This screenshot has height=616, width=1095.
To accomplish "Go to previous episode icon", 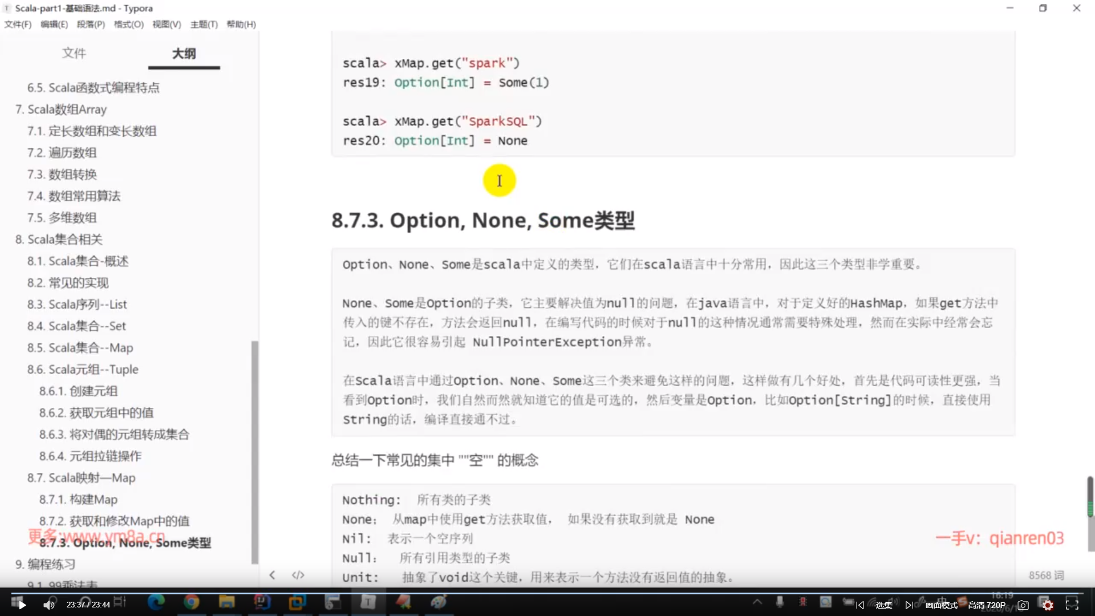I will click(x=860, y=605).
